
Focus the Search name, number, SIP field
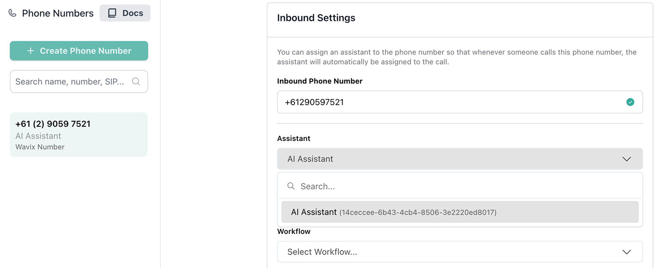click(70, 81)
